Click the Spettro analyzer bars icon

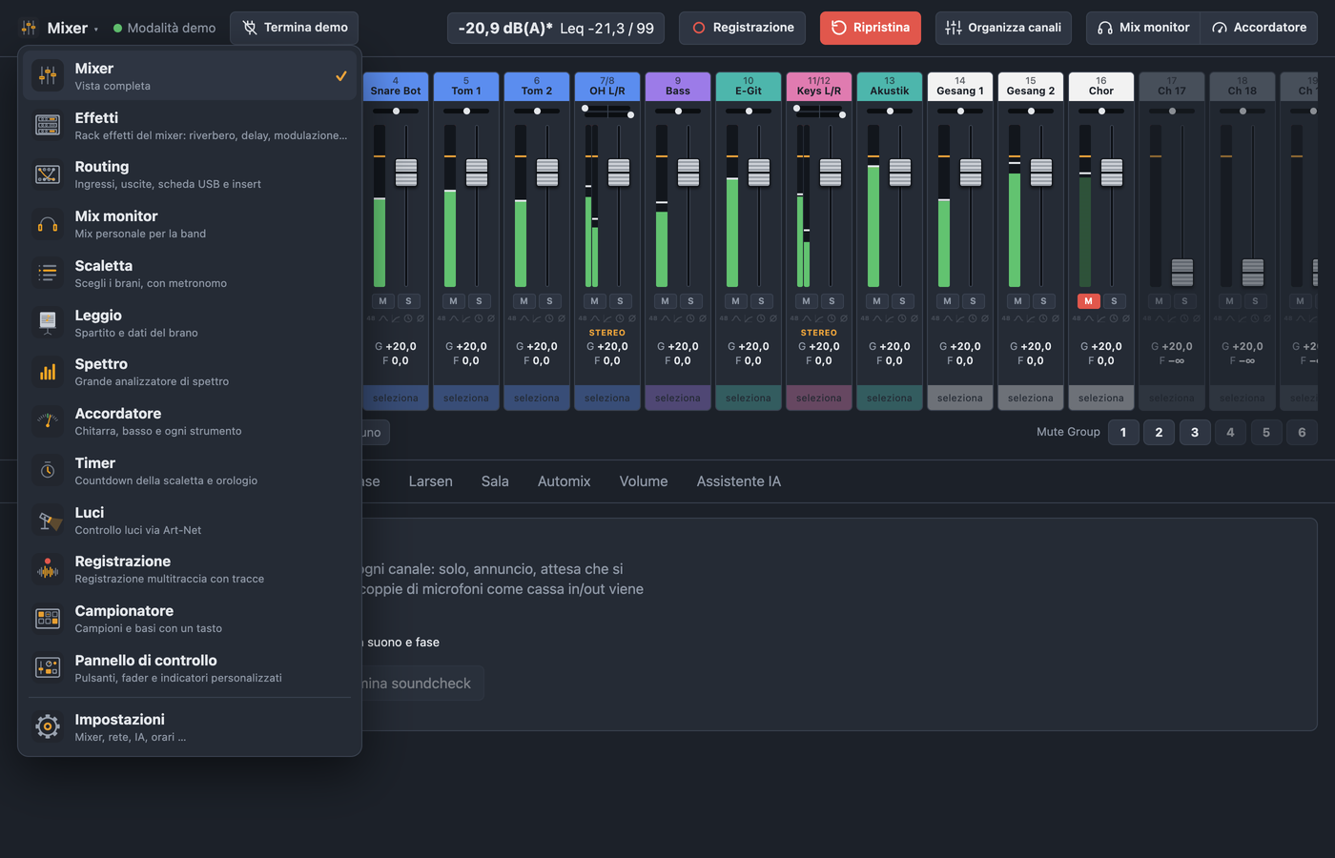pyautogui.click(x=48, y=372)
